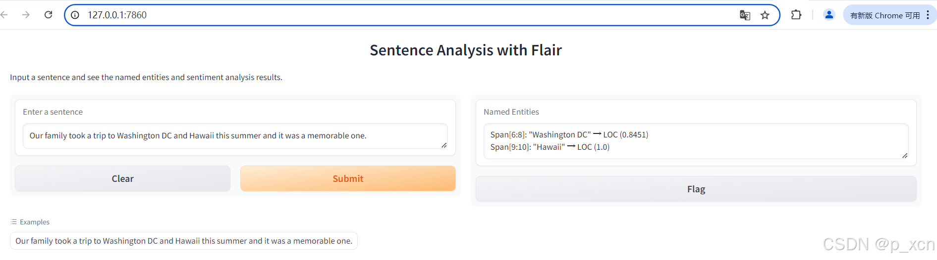
Task: Focus the address bar showing 127.0.0.1:7860
Action: 396,15
